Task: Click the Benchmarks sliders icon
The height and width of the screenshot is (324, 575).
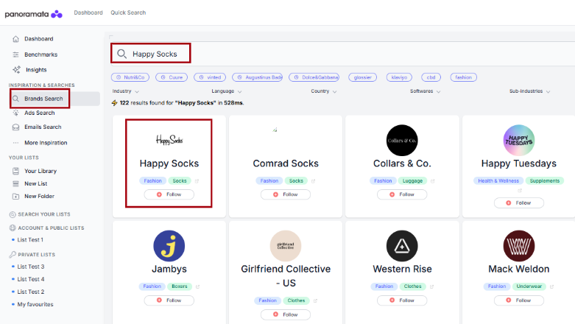Action: pyautogui.click(x=15, y=54)
